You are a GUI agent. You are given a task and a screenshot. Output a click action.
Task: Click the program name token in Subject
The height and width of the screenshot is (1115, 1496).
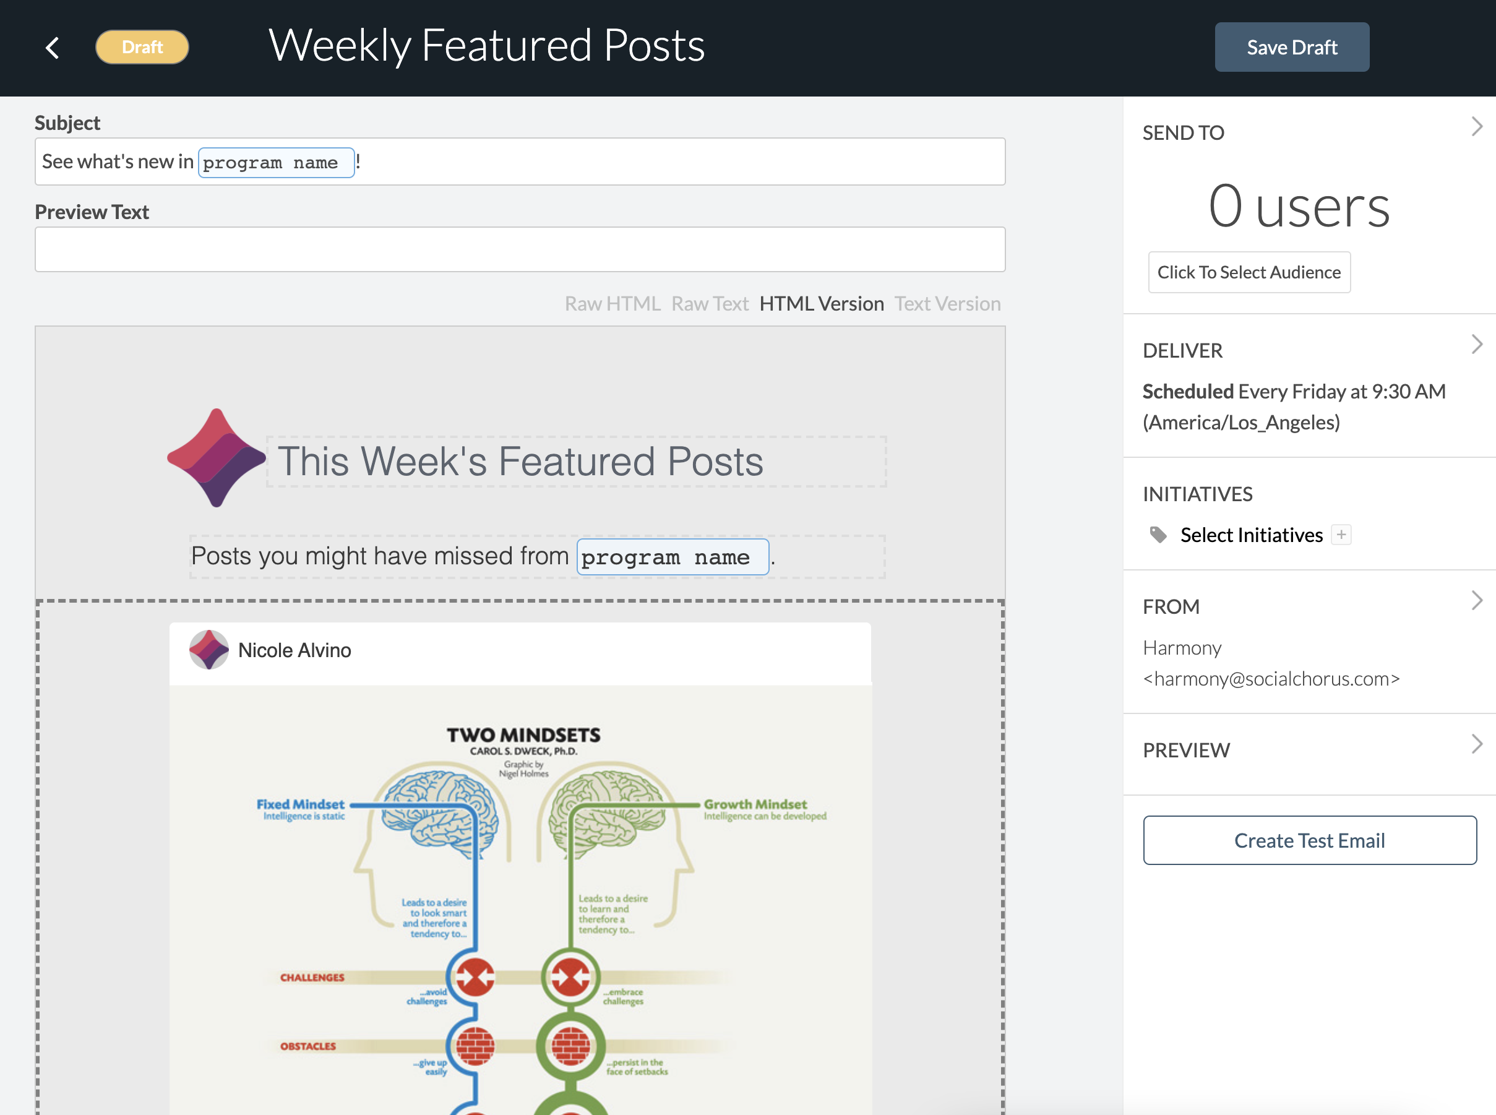[x=276, y=163]
